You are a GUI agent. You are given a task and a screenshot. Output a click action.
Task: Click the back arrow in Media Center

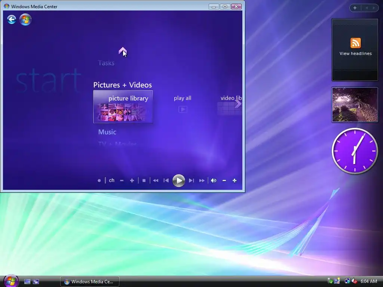coord(12,19)
